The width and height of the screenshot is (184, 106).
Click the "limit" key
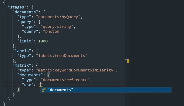(25, 41)
